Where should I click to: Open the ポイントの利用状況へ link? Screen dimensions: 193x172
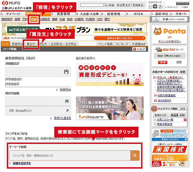click(x=169, y=41)
